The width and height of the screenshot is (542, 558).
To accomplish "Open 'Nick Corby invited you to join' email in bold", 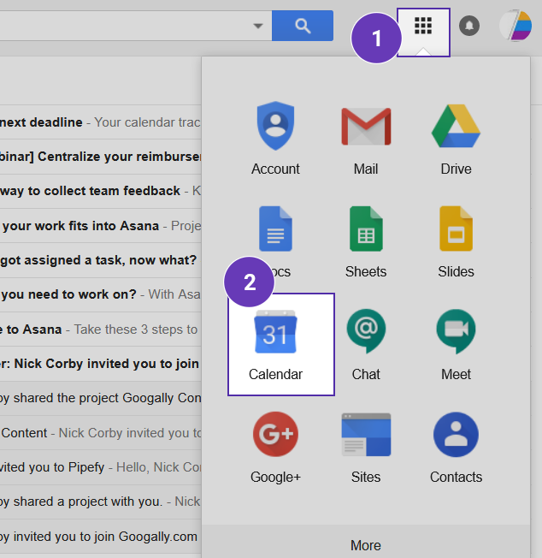I will coord(101,364).
